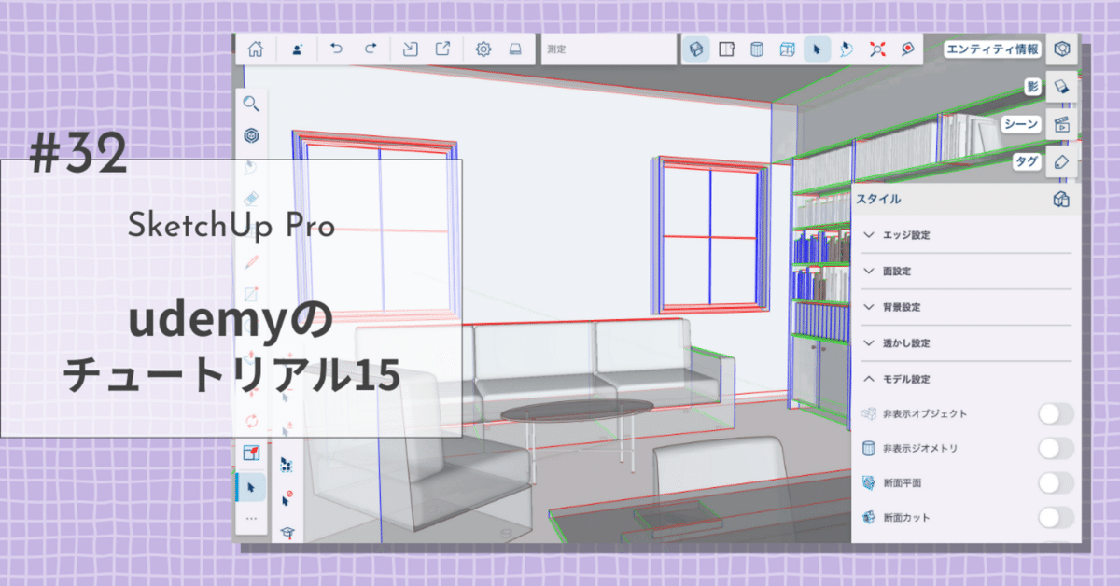Click the graduation cap instructor icon
Screen dimensions: 1120x586
click(287, 532)
